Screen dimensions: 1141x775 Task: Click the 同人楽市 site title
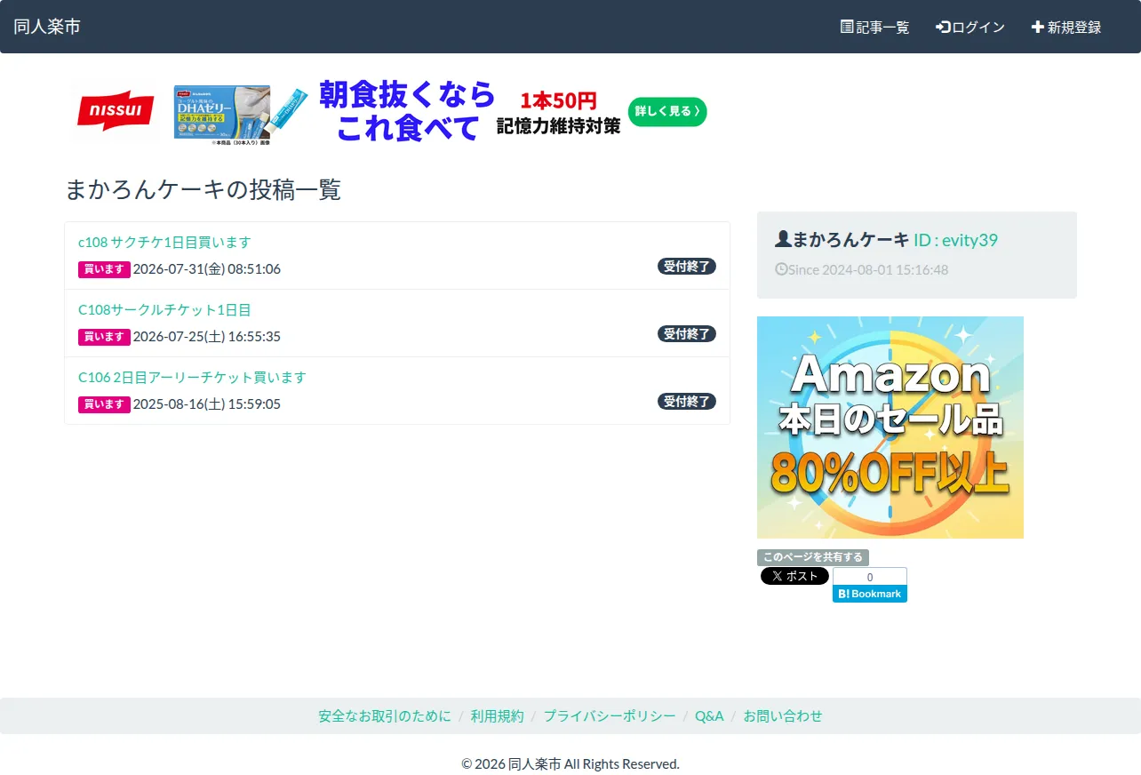pyautogui.click(x=47, y=27)
